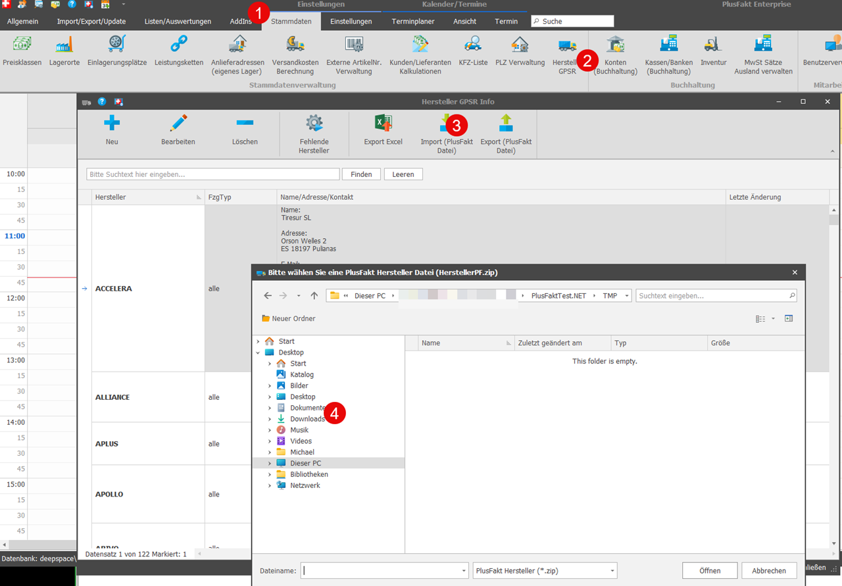Open the Dateiname combo box dropdown
The image size is (842, 586).
(x=464, y=571)
